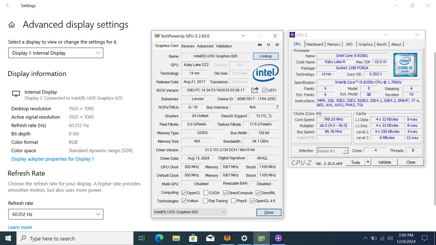
Task: Open the About tab in CPU-Z
Action: (396, 44)
